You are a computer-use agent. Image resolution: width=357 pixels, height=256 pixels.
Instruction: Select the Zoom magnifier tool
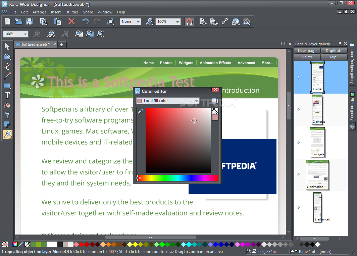7,135
